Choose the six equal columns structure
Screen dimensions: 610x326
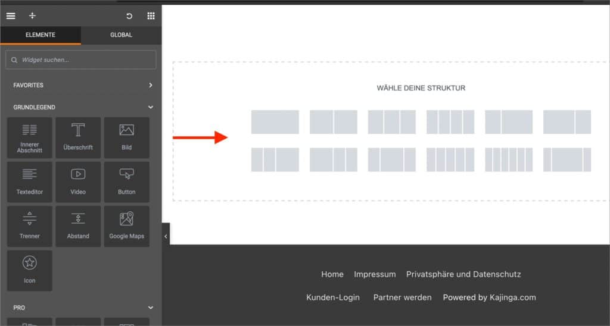pos(509,159)
